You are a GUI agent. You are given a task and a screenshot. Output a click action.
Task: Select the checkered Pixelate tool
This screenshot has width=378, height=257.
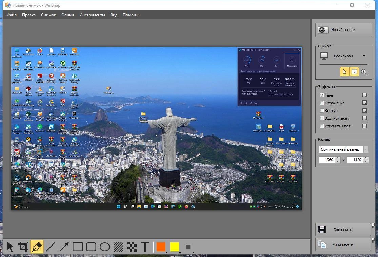click(x=132, y=247)
